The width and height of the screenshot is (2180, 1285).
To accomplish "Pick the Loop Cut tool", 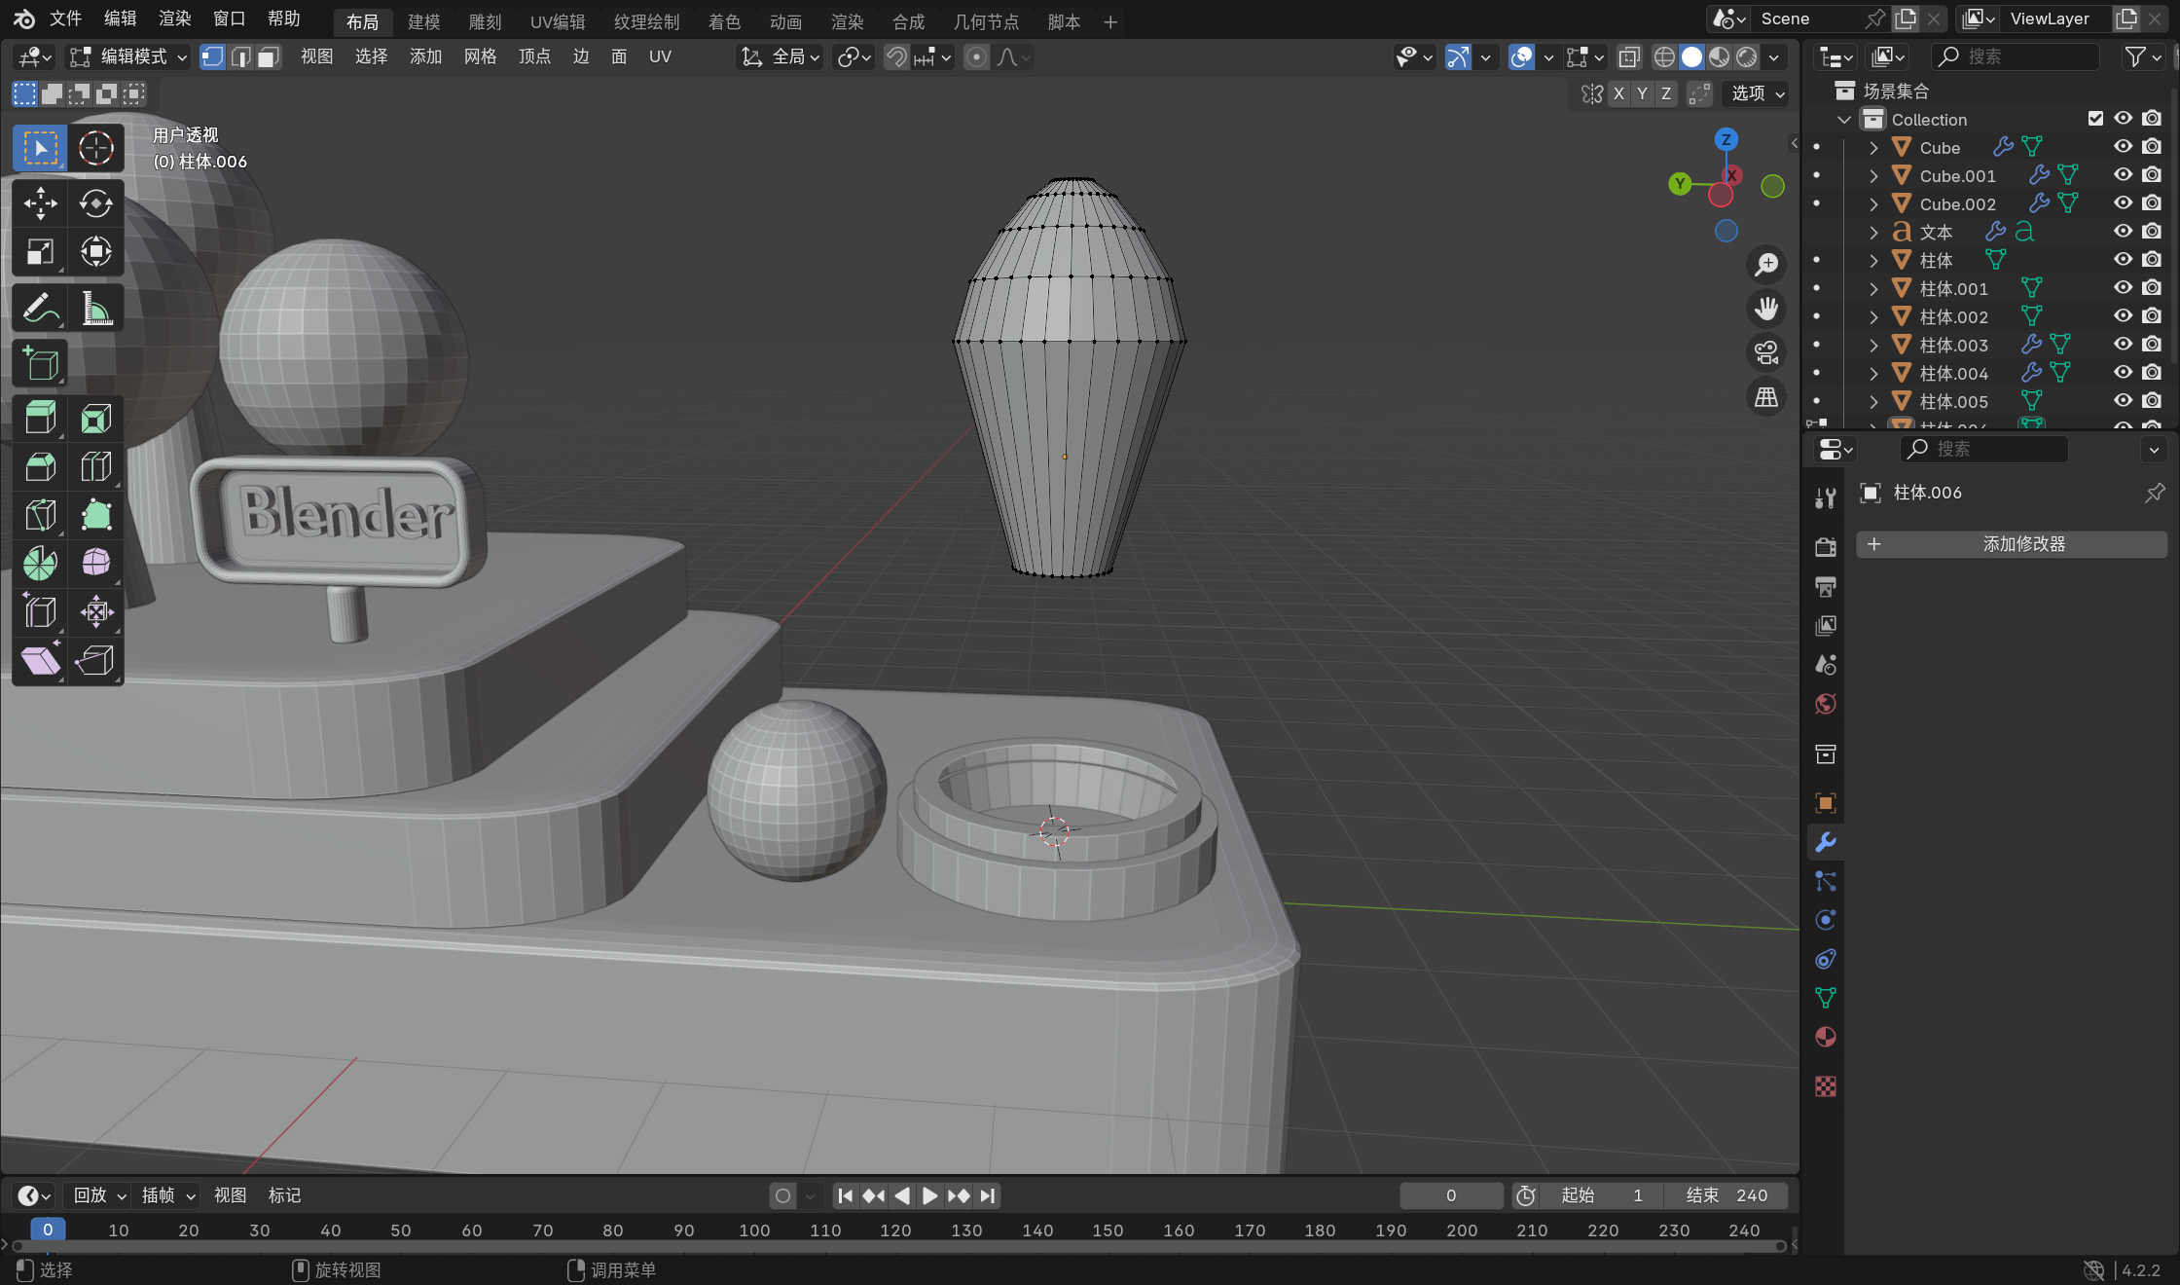I will click(x=95, y=467).
